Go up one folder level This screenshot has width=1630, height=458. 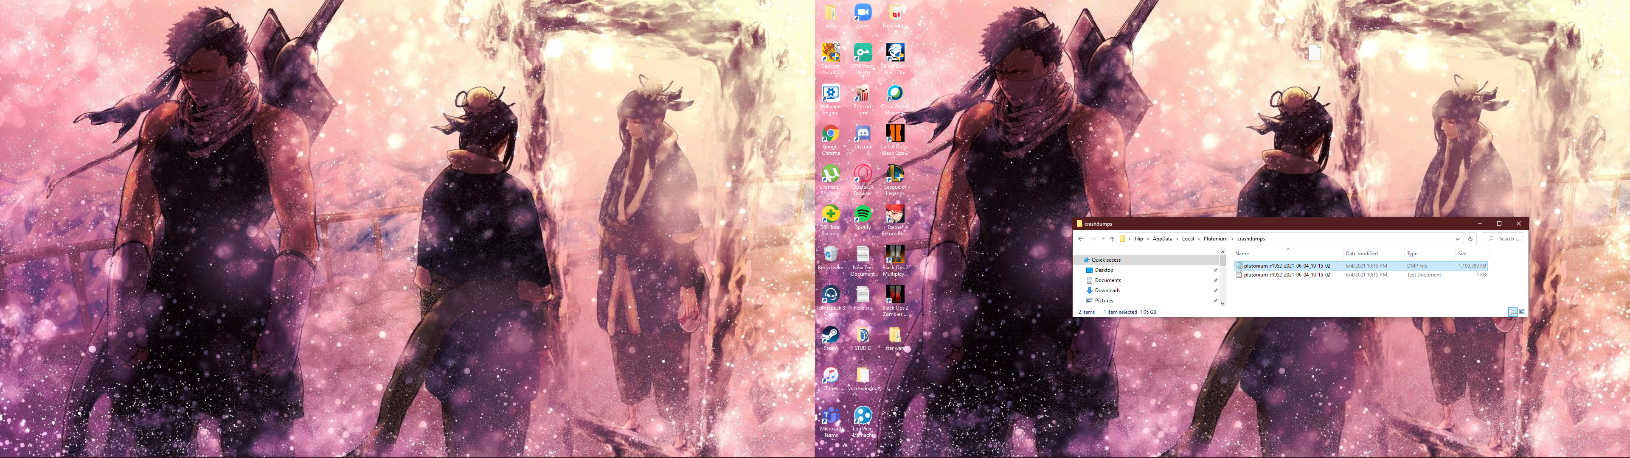[x=1112, y=238]
